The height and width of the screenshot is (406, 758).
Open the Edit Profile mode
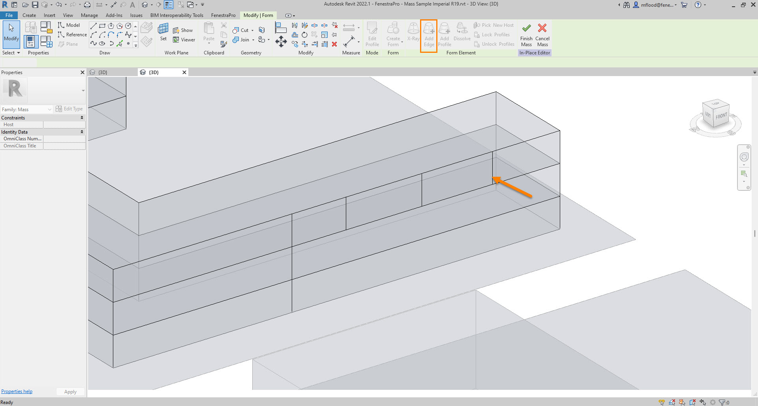[372, 35]
